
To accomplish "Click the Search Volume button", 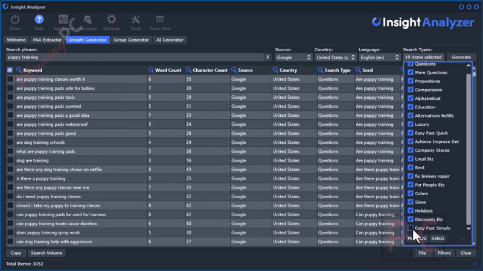I will pos(46,253).
